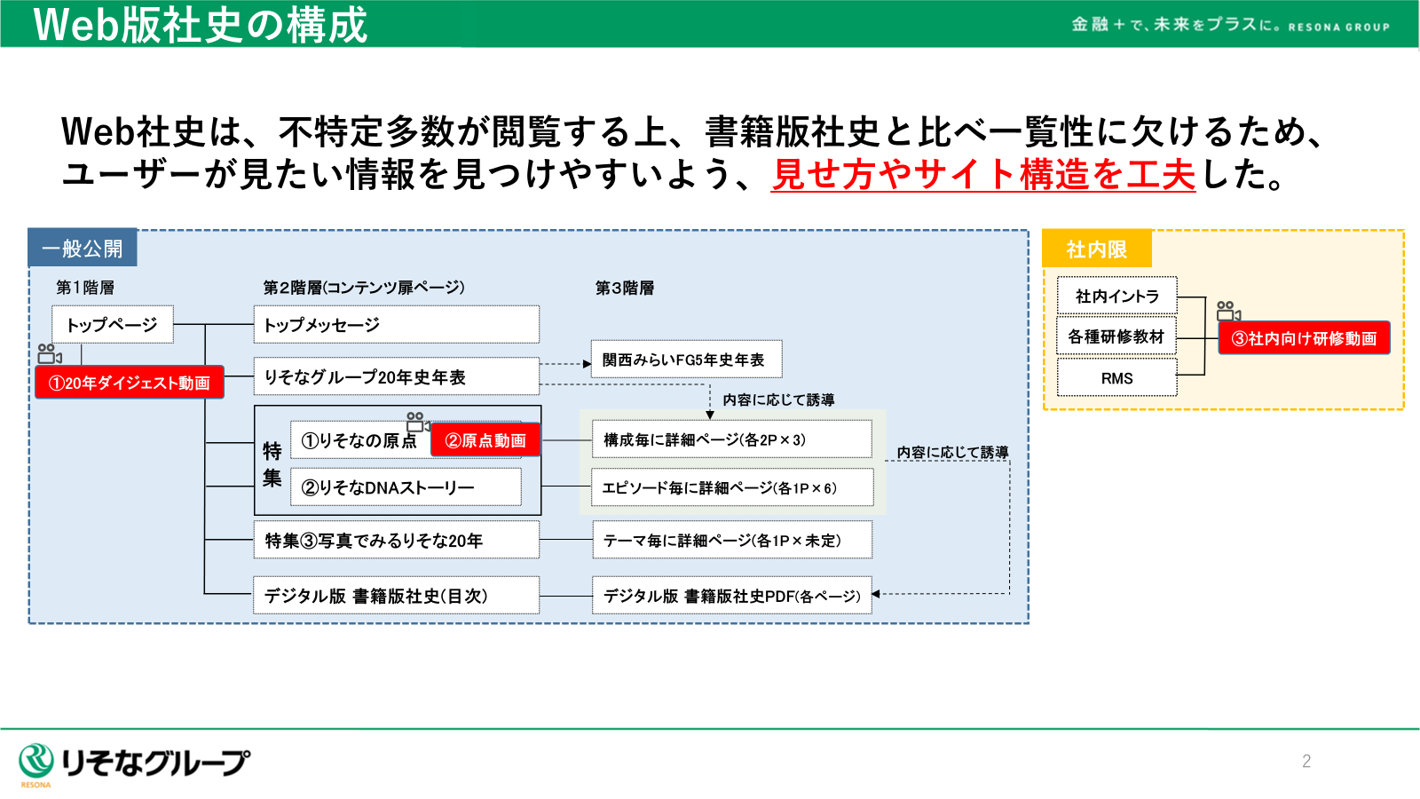Click 特集③写真でみるりそな20年 box
Viewport: 1420px width, 799px height.
pyautogui.click(x=396, y=541)
